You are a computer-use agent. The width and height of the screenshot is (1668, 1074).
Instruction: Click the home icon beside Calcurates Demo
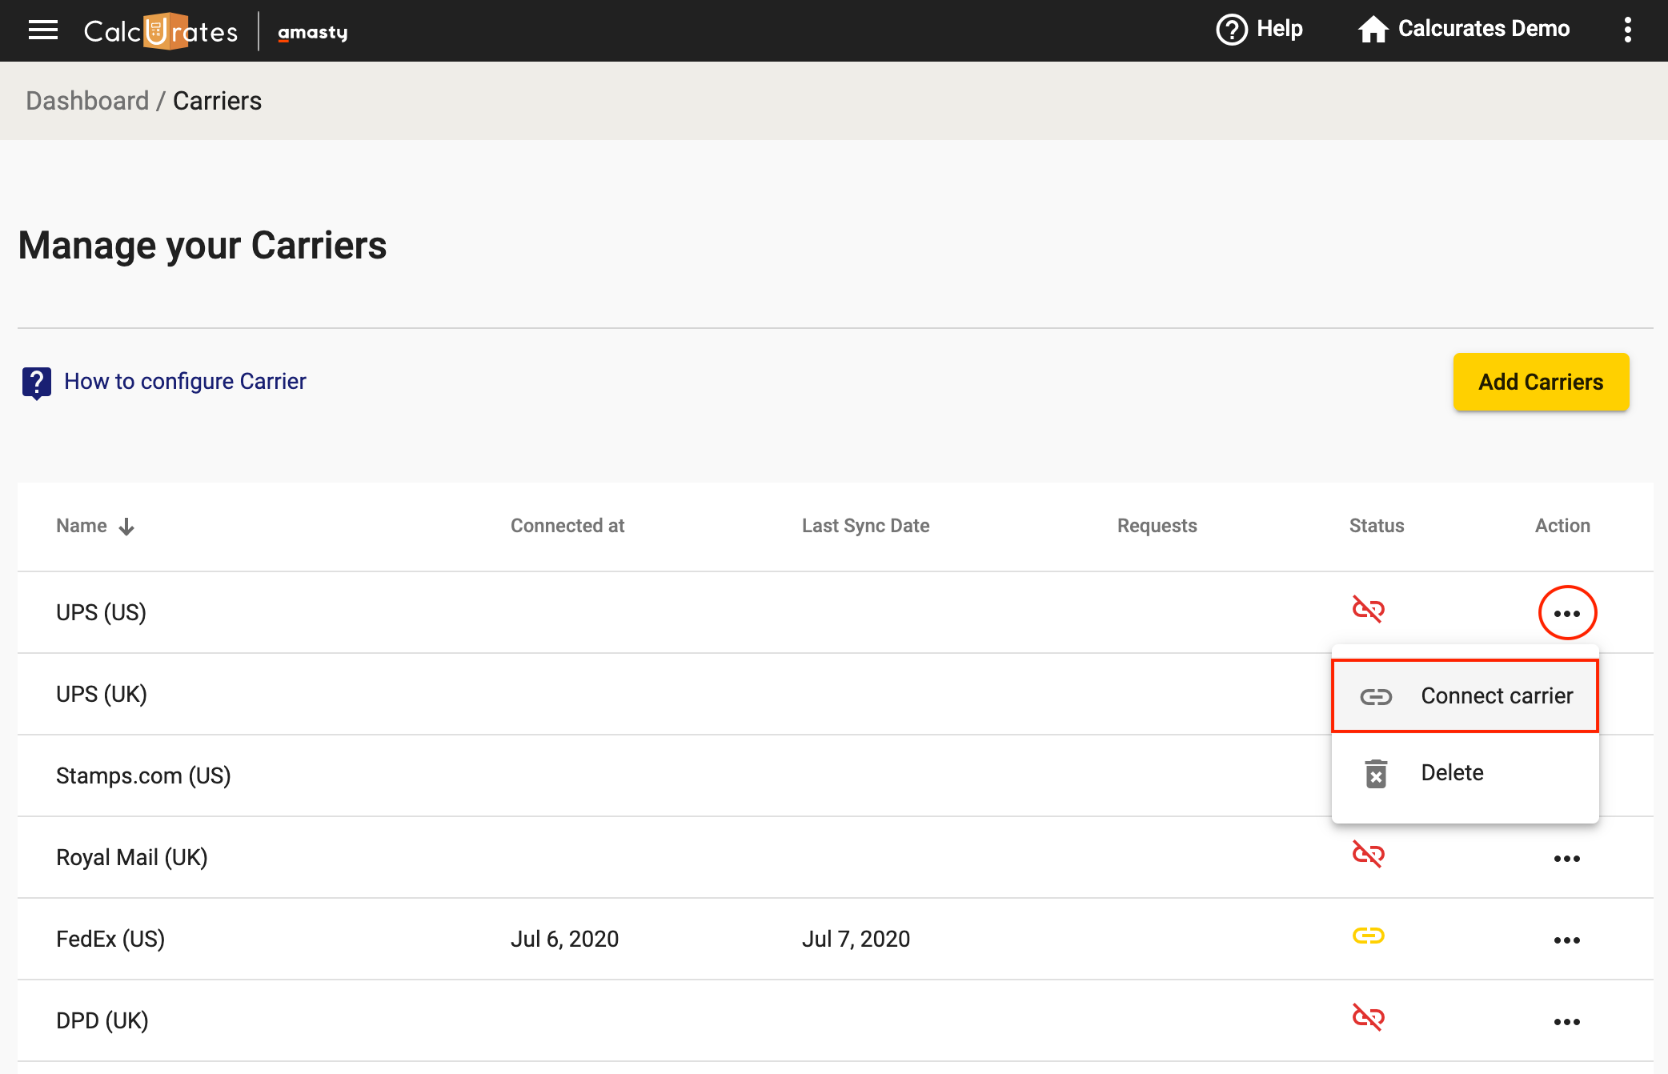coord(1373,30)
